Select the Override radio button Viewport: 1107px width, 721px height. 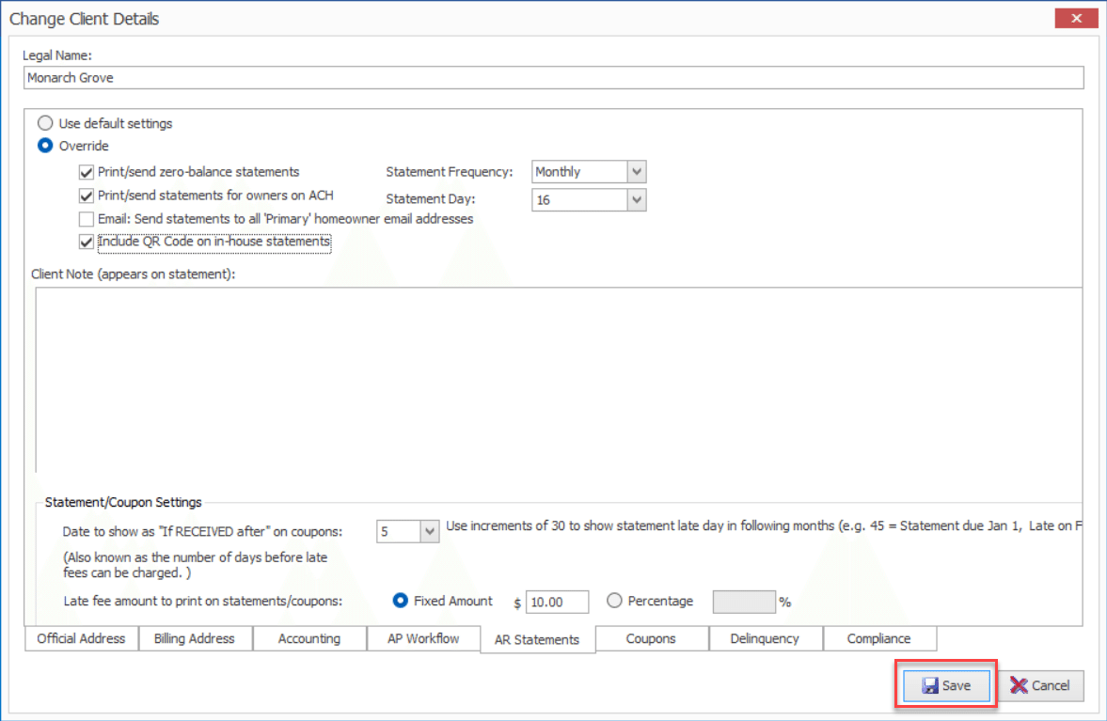coord(45,146)
